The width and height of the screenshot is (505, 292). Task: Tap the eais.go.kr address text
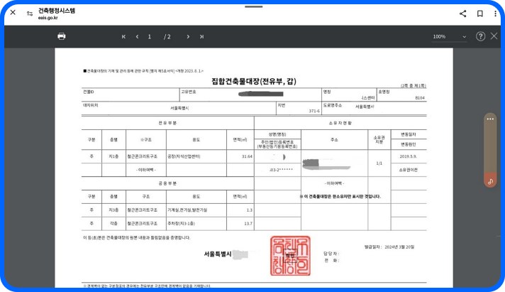[48, 18]
